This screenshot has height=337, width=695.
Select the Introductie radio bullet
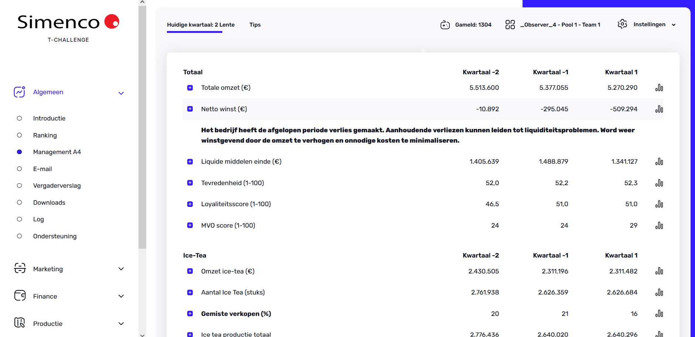click(20, 118)
